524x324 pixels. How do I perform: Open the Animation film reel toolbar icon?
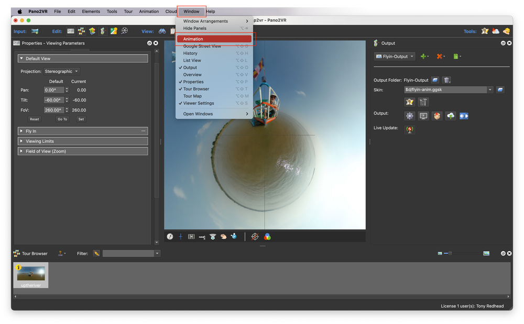pyautogui.click(x=124, y=31)
